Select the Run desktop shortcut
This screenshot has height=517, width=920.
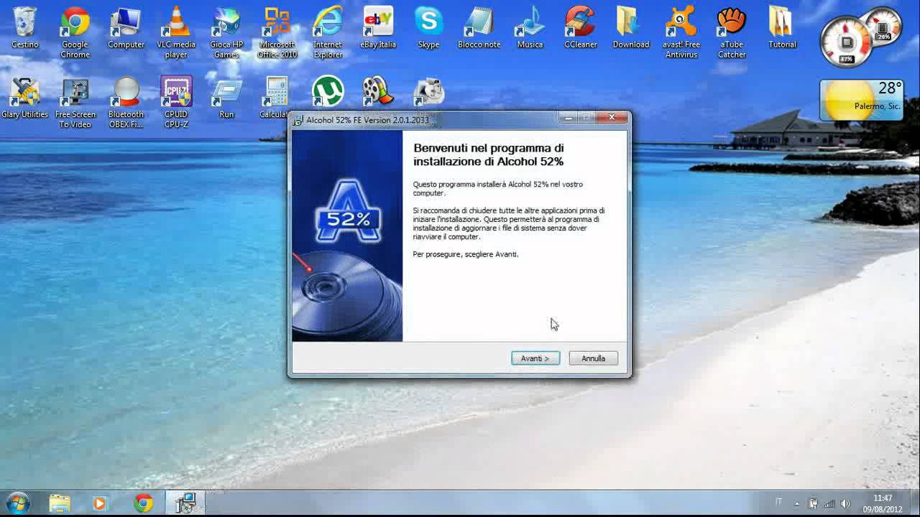tap(226, 98)
